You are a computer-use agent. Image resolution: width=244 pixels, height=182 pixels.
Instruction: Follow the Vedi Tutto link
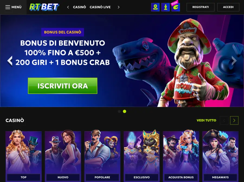tap(206, 120)
